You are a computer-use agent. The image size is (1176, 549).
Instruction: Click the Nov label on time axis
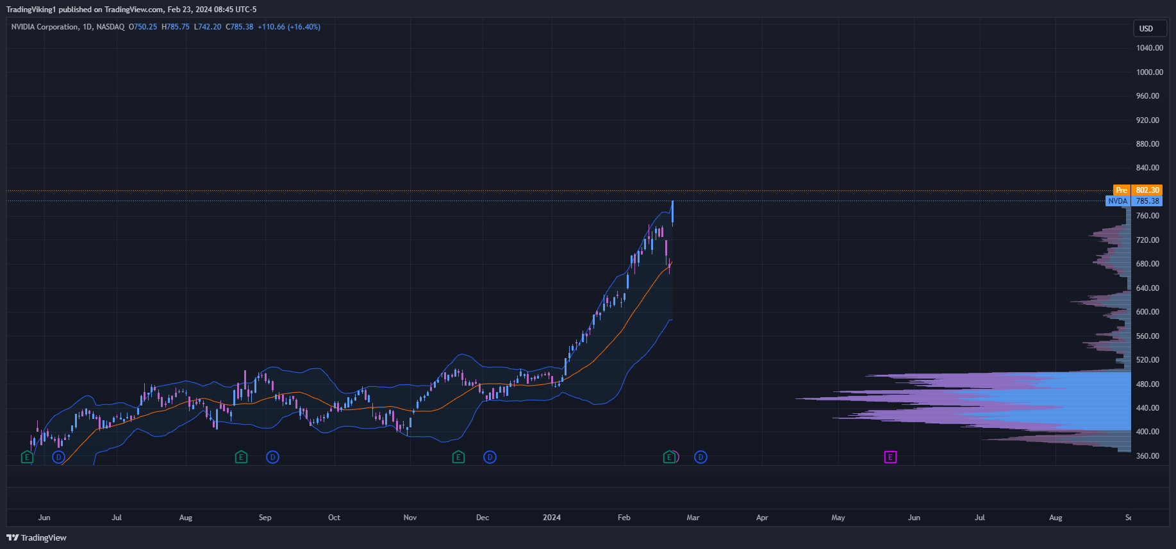pyautogui.click(x=410, y=518)
